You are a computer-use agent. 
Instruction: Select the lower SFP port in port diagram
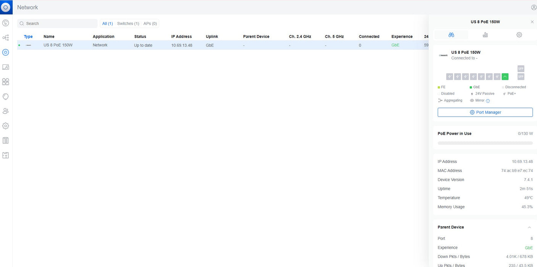click(521, 77)
